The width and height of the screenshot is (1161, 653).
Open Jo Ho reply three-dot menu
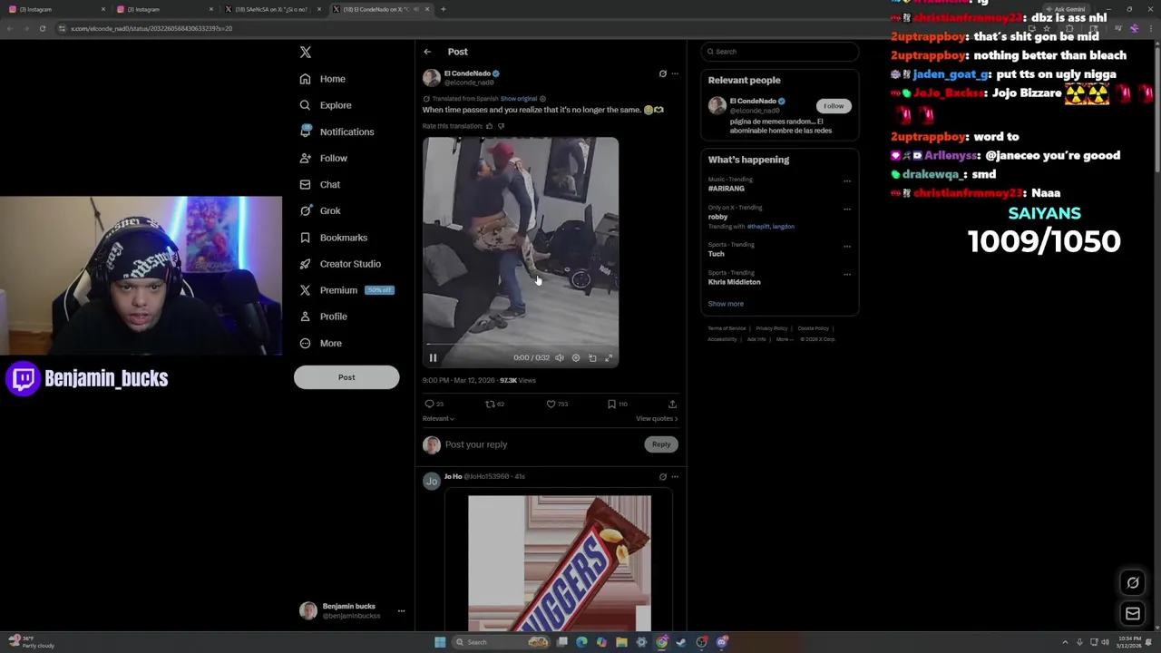[675, 476]
